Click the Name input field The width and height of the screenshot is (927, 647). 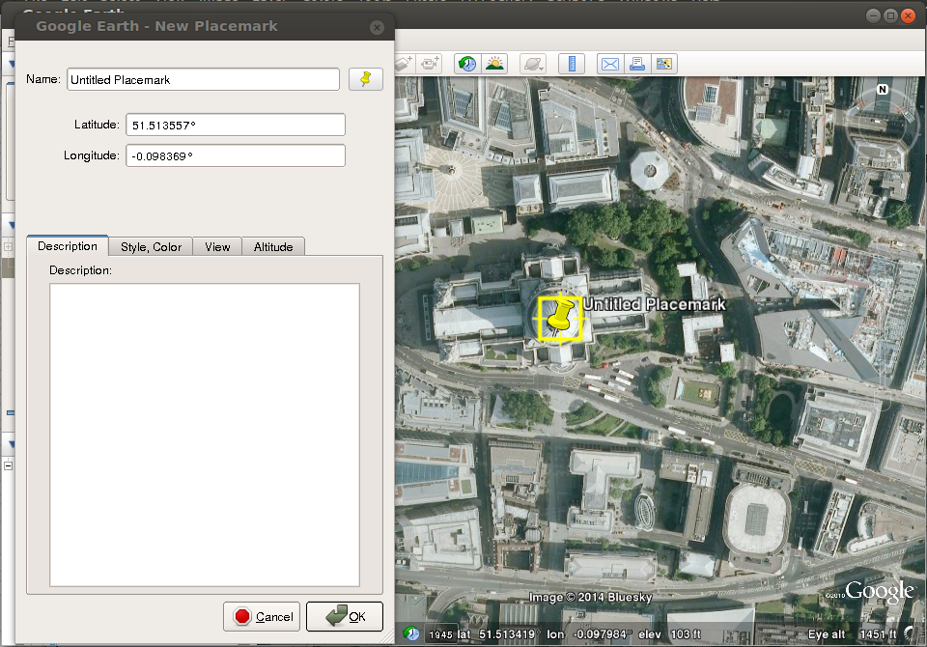(x=204, y=79)
